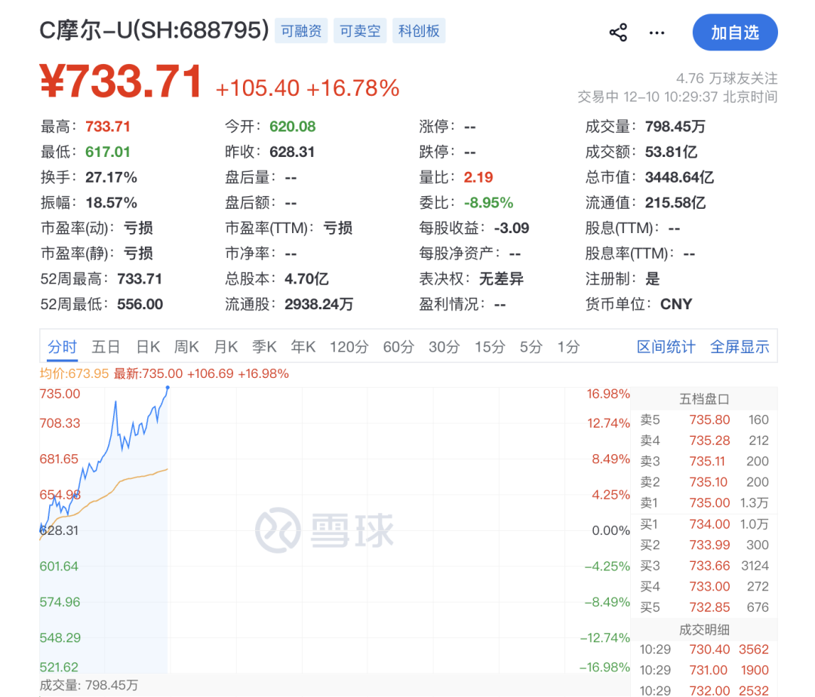This screenshot has height=697, width=815.
Task: Select the 月K monthly chart tab
Action: pyautogui.click(x=226, y=346)
